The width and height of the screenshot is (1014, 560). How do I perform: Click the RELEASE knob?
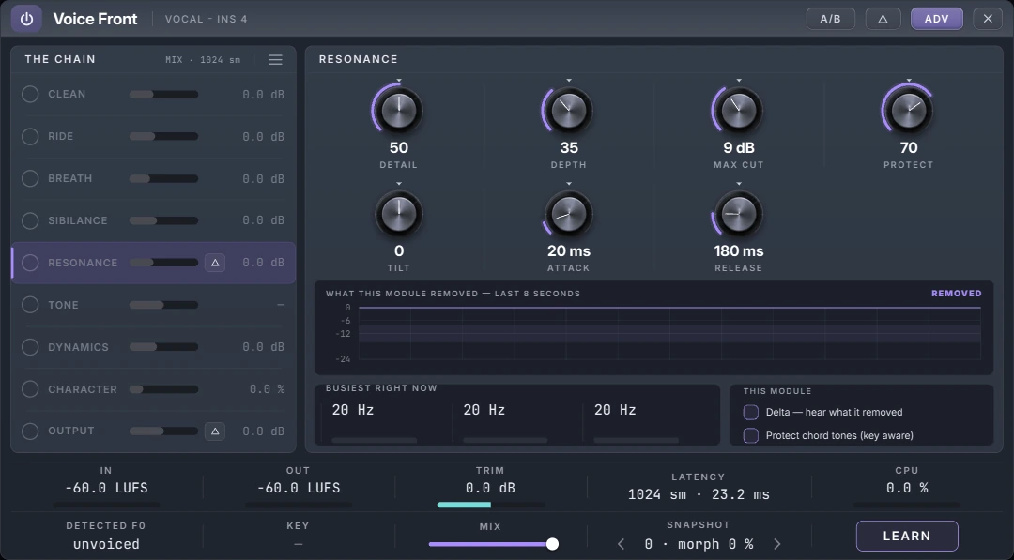point(739,214)
